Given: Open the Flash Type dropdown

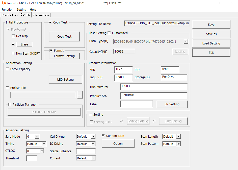Looking at the screenshot, I should [x=186, y=41].
